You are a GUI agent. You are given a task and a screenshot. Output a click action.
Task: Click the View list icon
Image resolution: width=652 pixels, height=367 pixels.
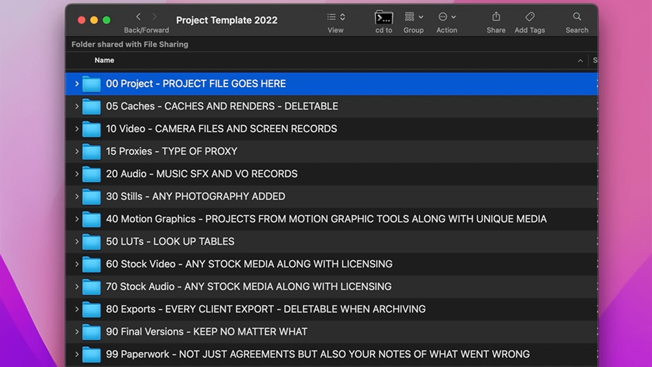332,17
